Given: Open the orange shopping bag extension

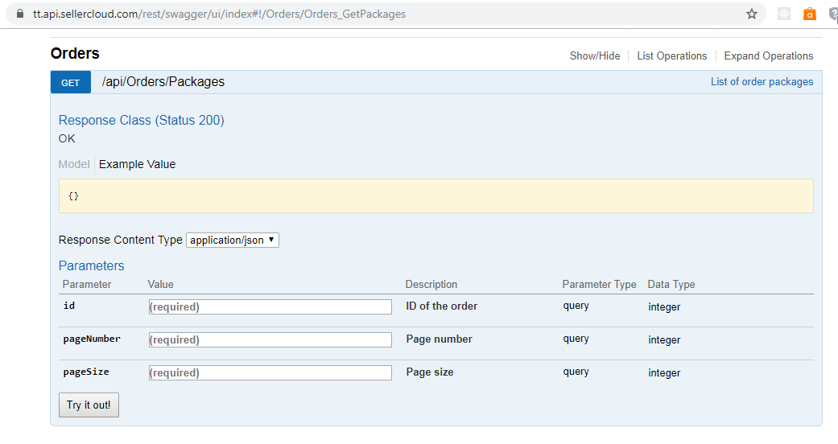Looking at the screenshot, I should tap(810, 14).
